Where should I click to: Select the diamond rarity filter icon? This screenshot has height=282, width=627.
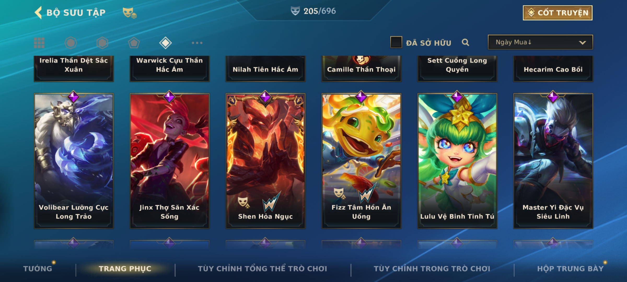165,43
